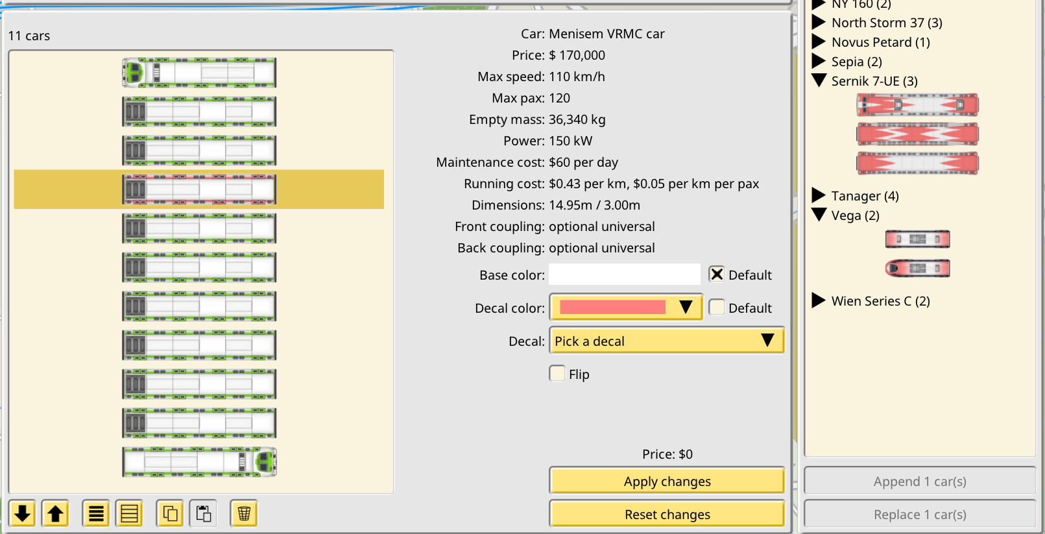Click the move car down arrow button
Image resolution: width=1045 pixels, height=534 pixels.
(22, 514)
